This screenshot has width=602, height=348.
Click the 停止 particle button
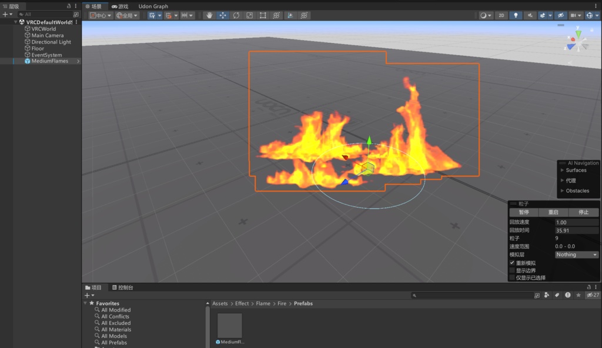583,212
